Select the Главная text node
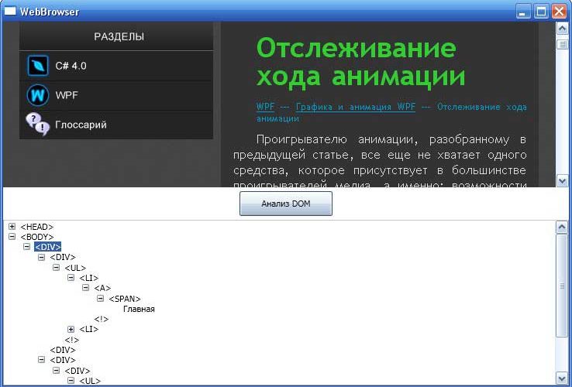 click(139, 309)
